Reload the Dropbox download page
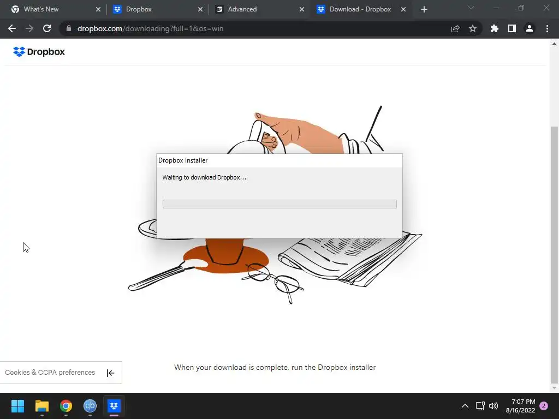The width and height of the screenshot is (559, 419). point(47,28)
